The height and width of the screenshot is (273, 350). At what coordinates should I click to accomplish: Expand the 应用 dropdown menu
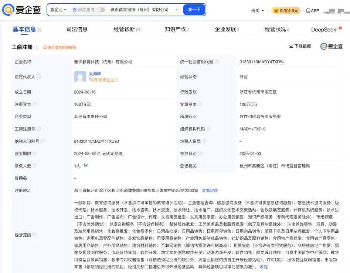pyautogui.click(x=258, y=11)
